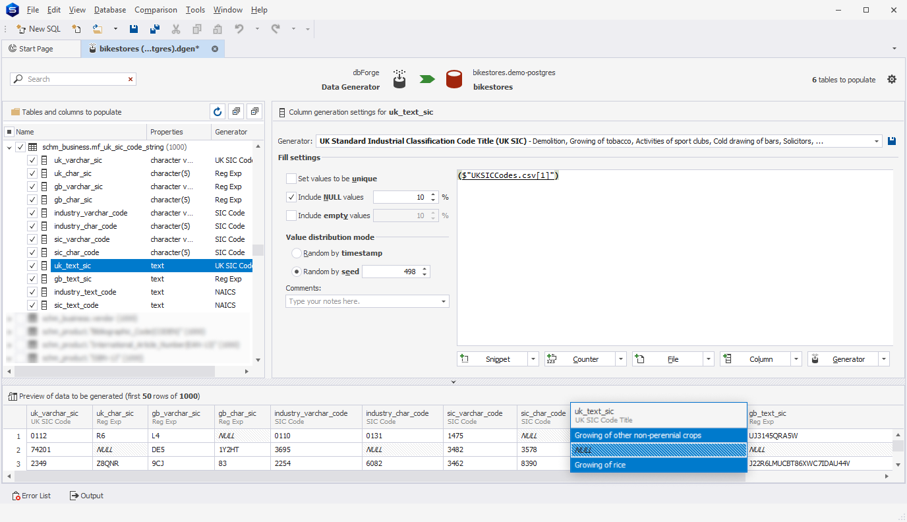This screenshot has width=907, height=522.
Task: Click the green Generate arrow icon
Action: 428,79
